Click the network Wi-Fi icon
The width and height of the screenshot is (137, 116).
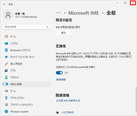tap(6, 57)
